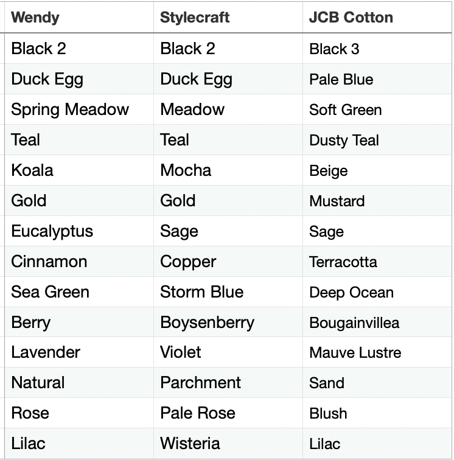Select the Stylecraft column header
The width and height of the screenshot is (454, 460).
[x=228, y=17]
